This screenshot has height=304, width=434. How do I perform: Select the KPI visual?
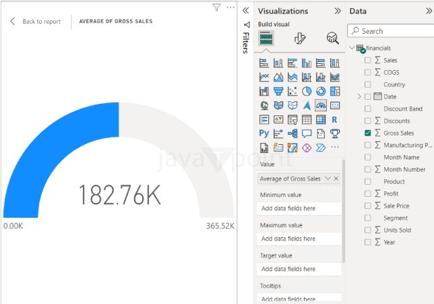click(278, 119)
